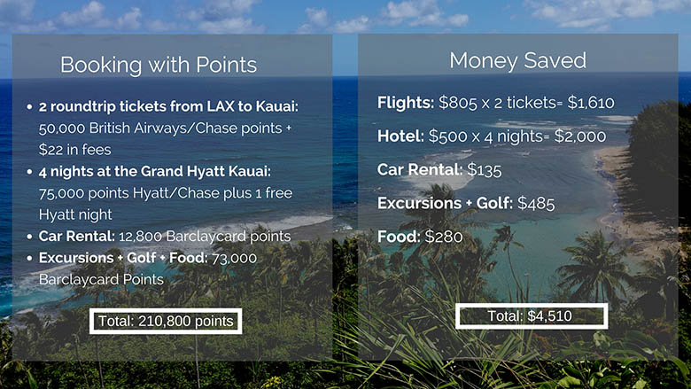Screen dimensions: 691x389
Task: Click the Hyatt night text
Action: (75, 214)
